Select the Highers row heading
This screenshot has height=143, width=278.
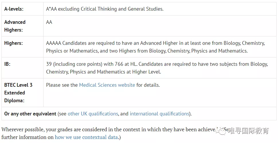(13, 43)
